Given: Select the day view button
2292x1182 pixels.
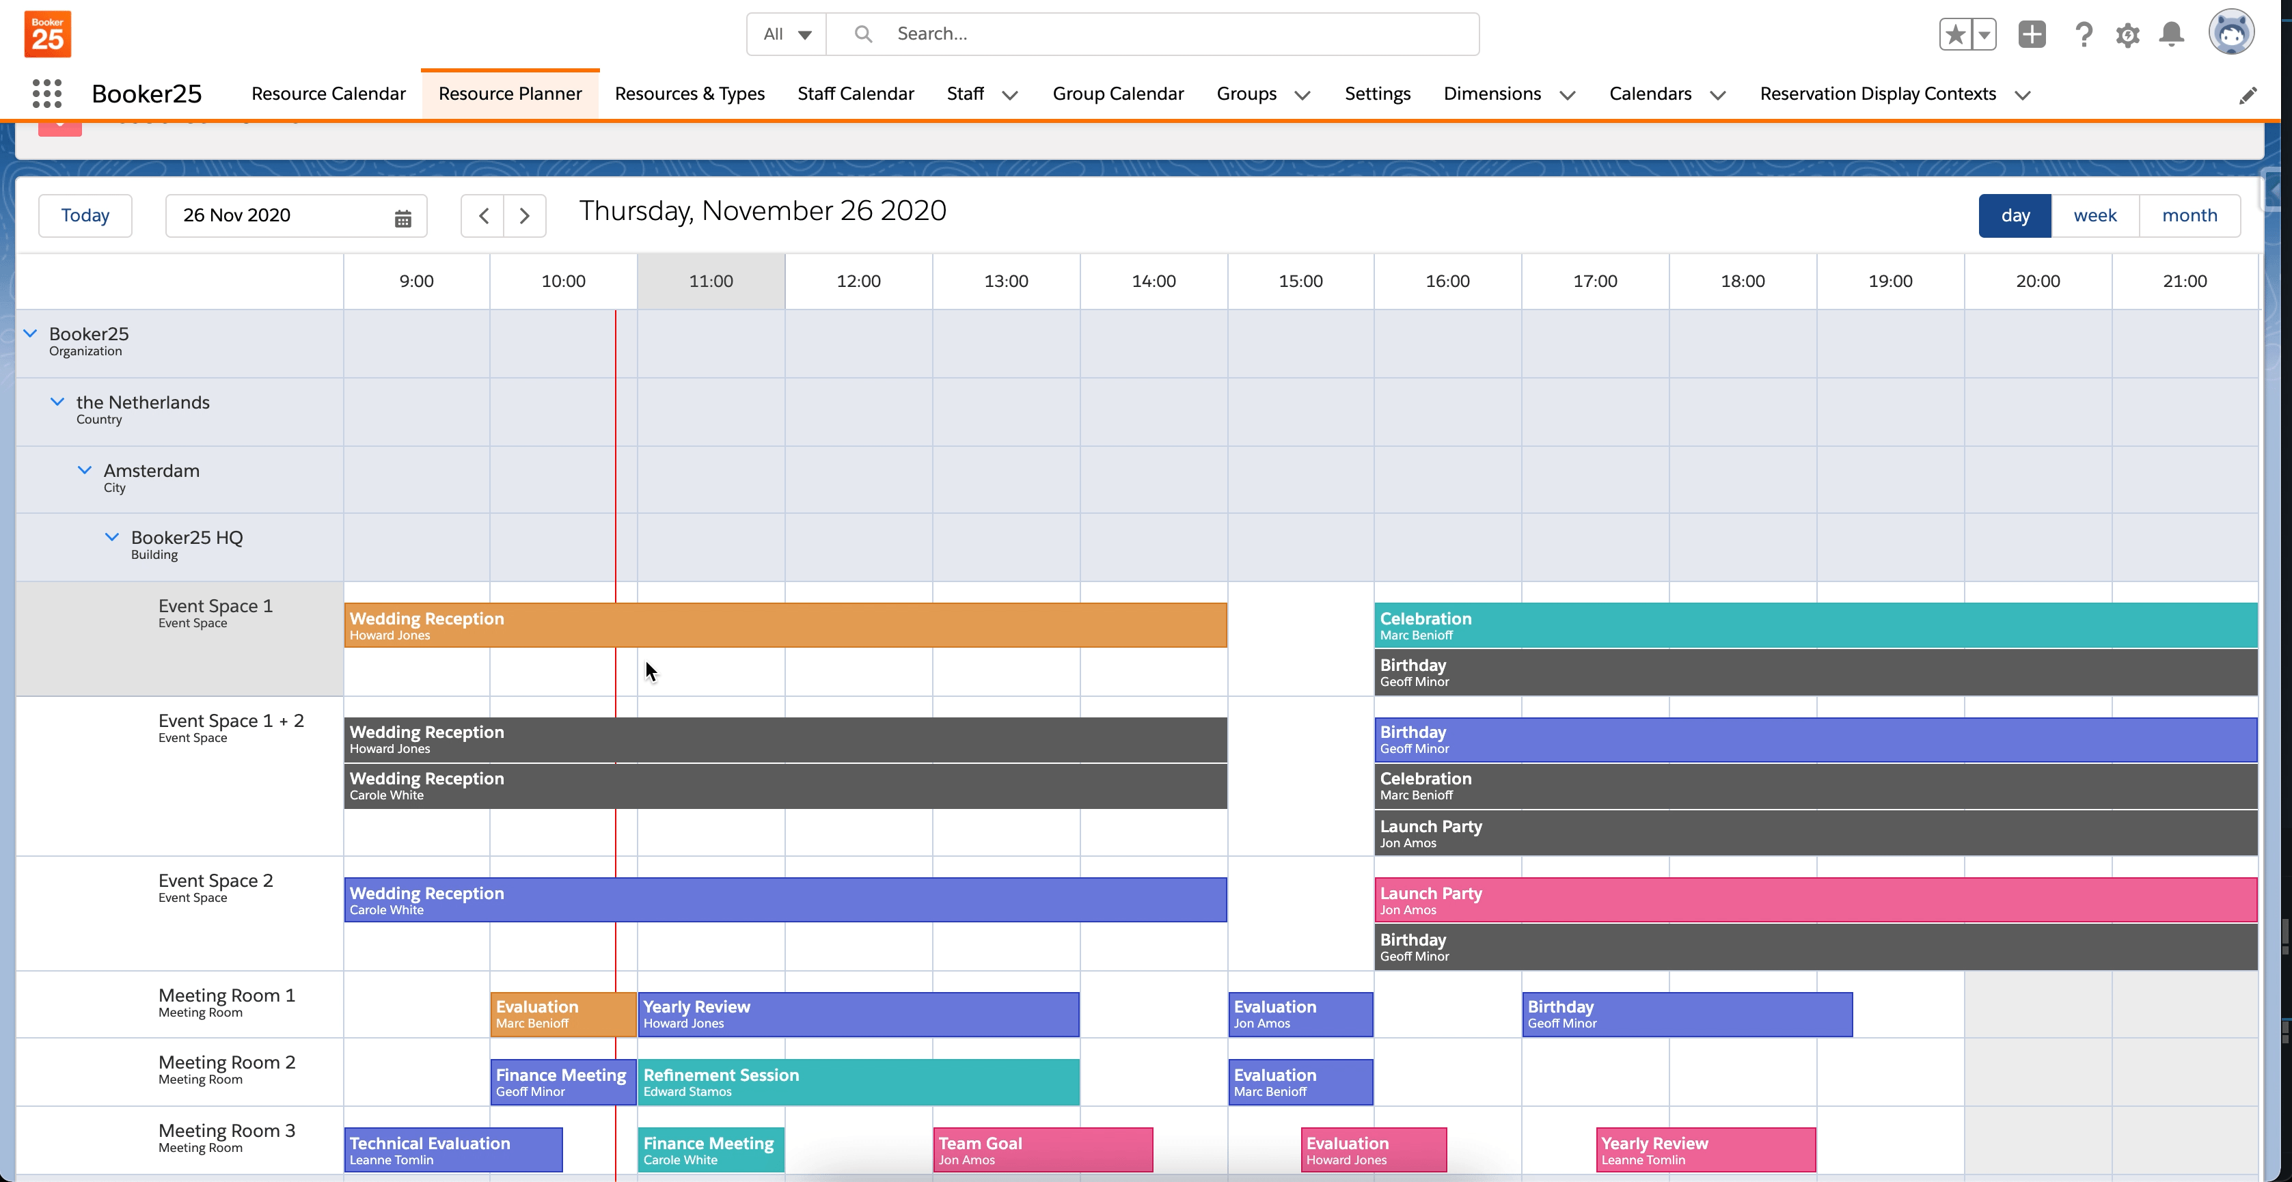Looking at the screenshot, I should (2015, 215).
